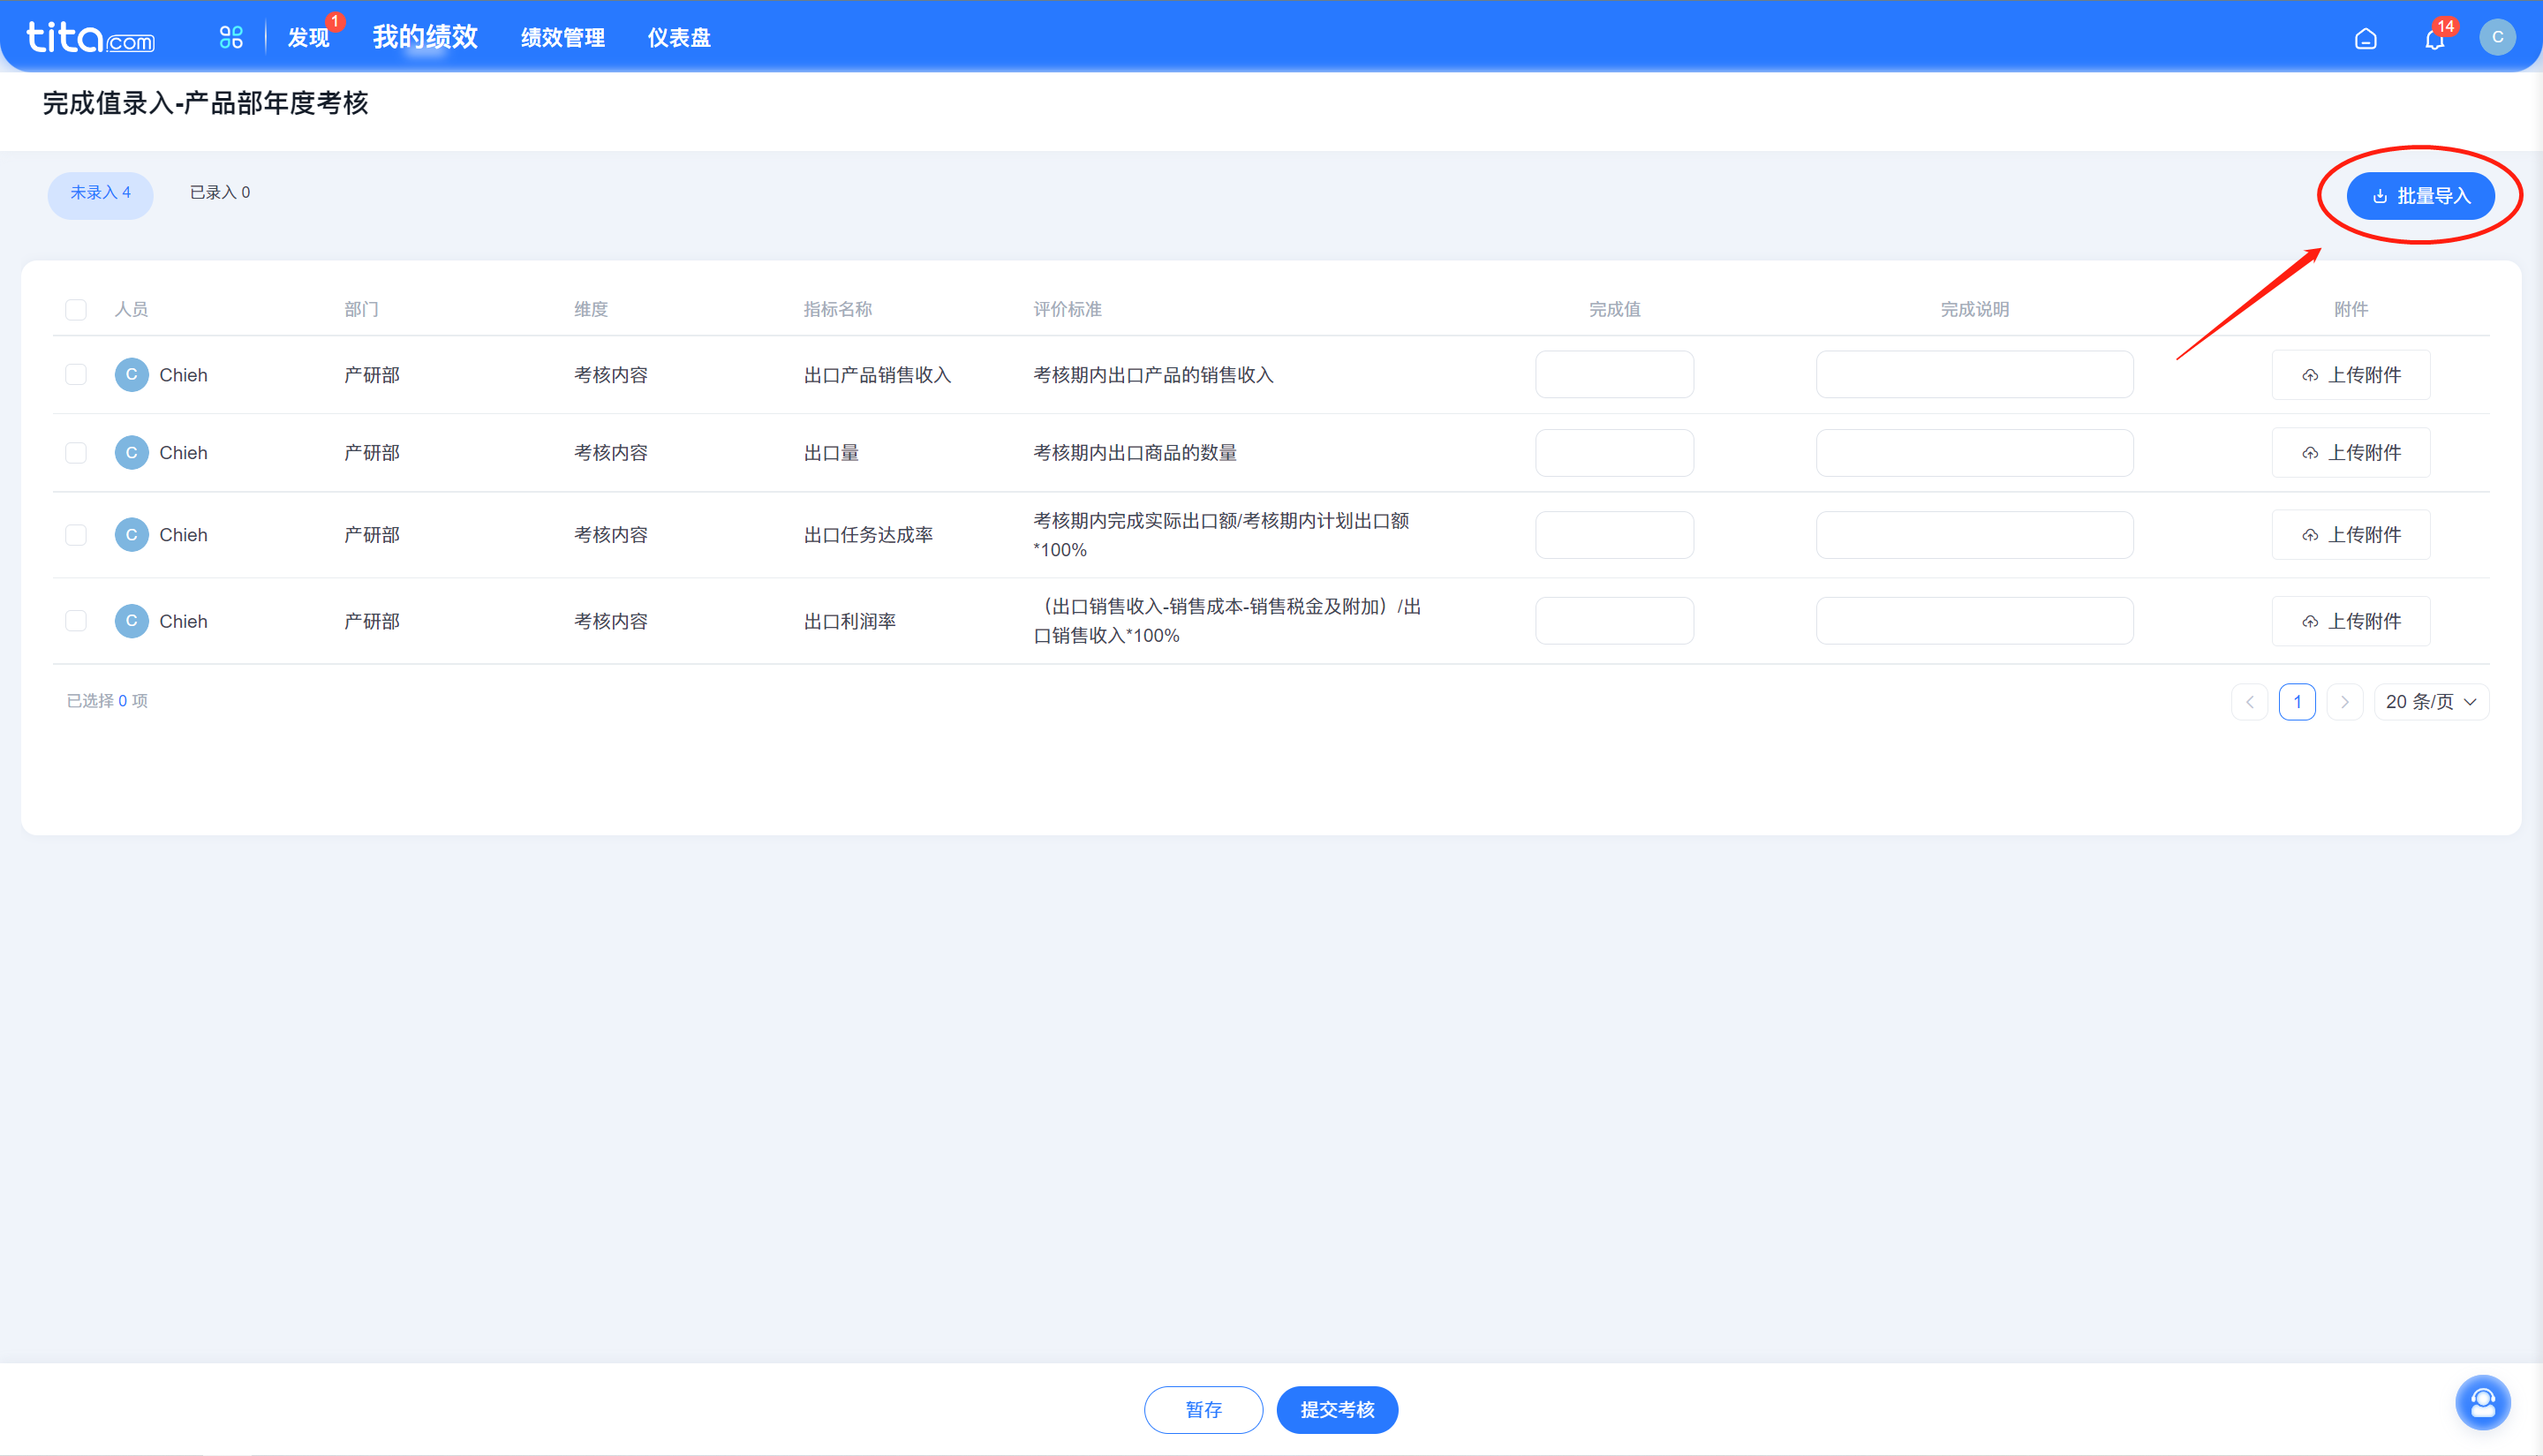Click 上传附件 for 出口任务达成率 row
The height and width of the screenshot is (1456, 2543).
coord(2350,534)
